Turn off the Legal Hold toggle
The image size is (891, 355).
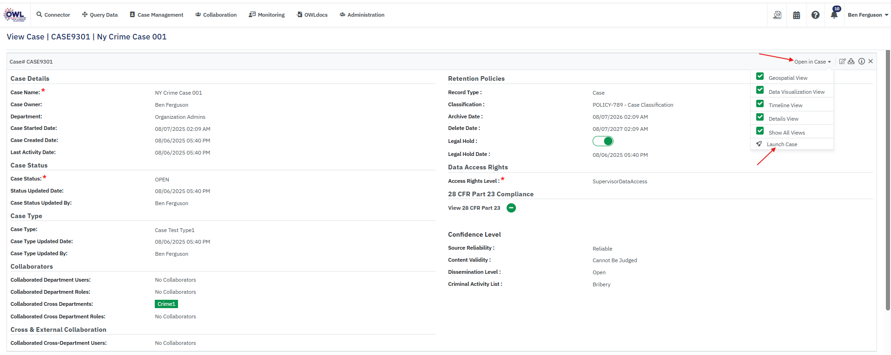603,141
